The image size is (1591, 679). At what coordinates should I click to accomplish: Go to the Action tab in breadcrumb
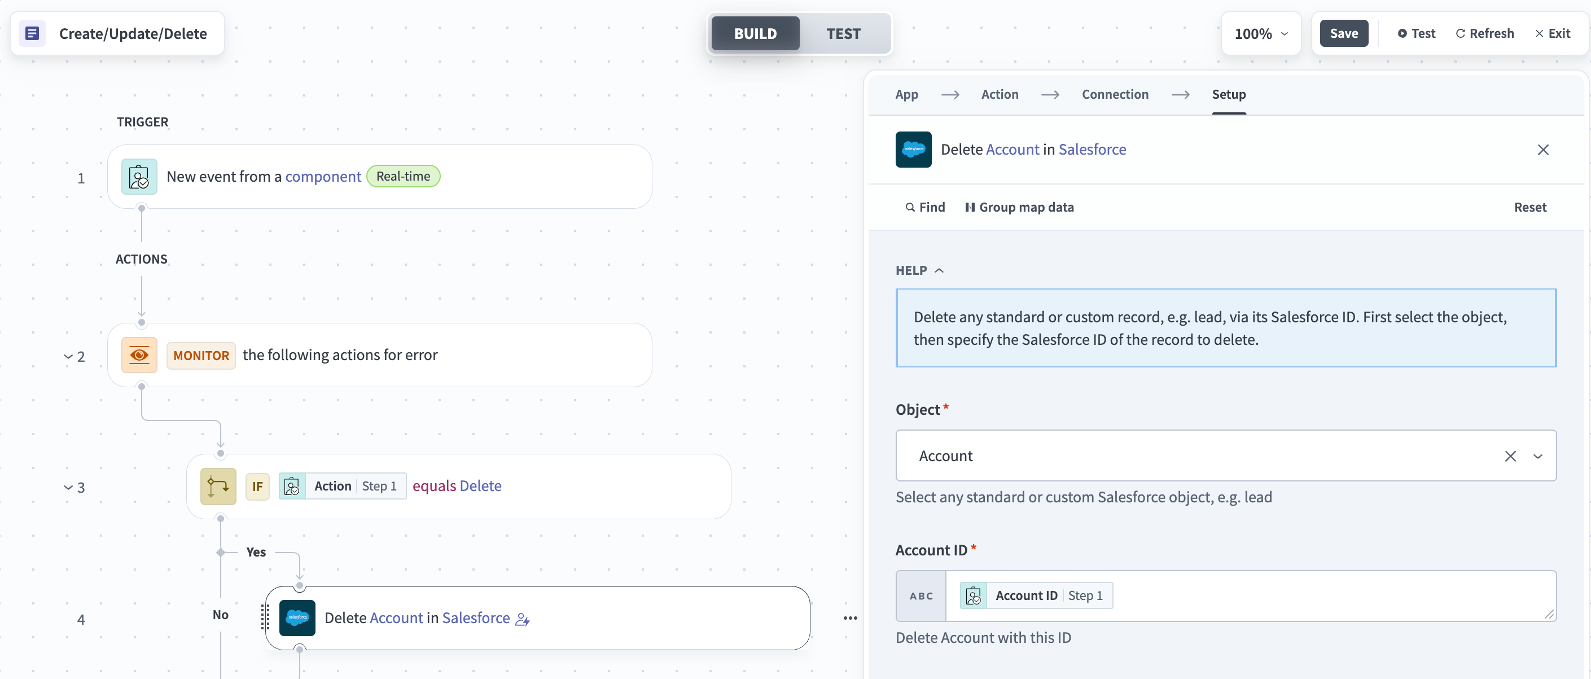1000,94
